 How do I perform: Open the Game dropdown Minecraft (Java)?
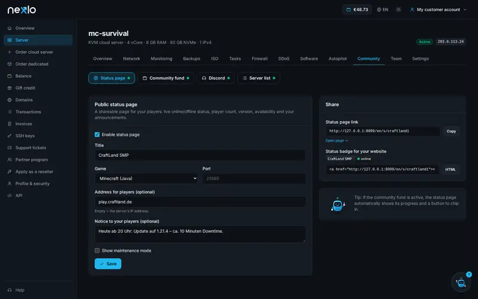coord(146,178)
